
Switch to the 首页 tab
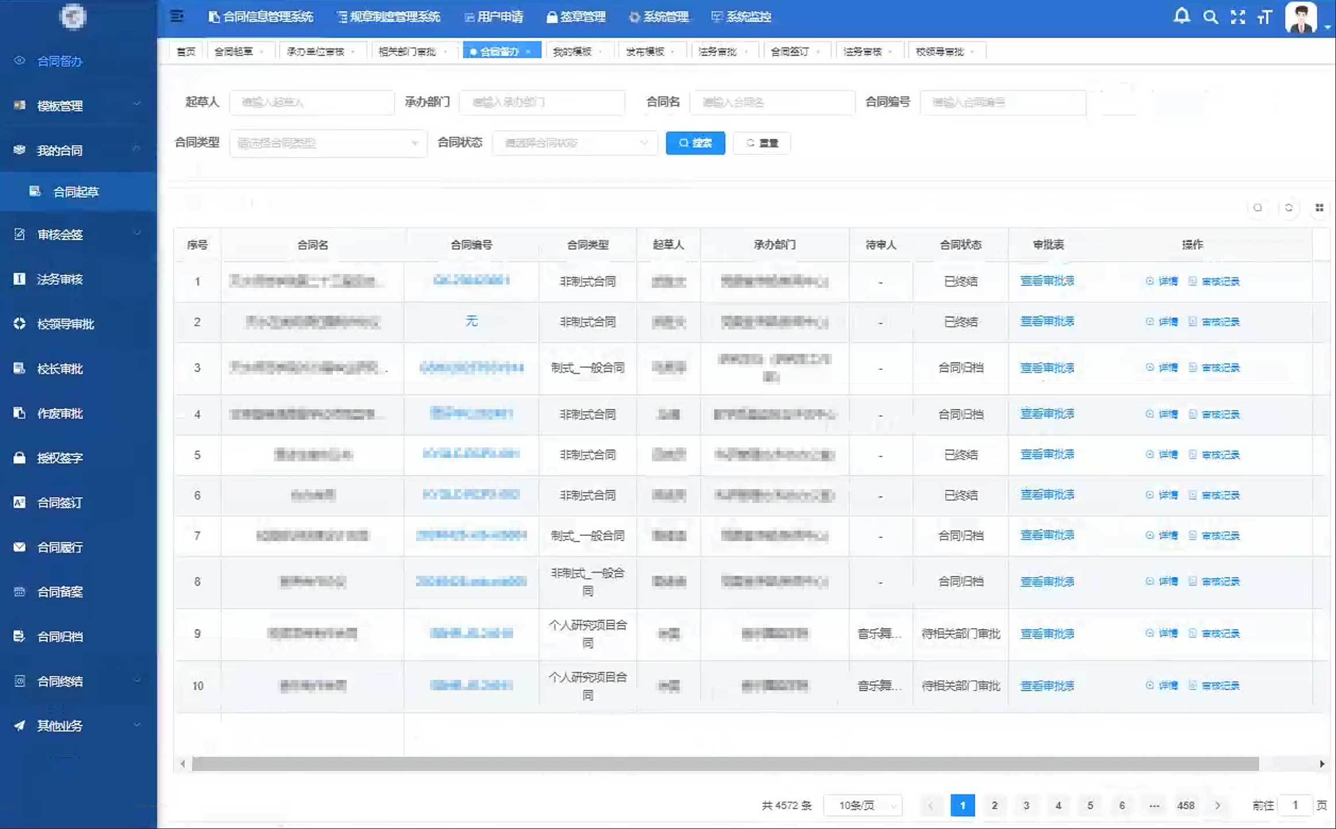pyautogui.click(x=186, y=51)
